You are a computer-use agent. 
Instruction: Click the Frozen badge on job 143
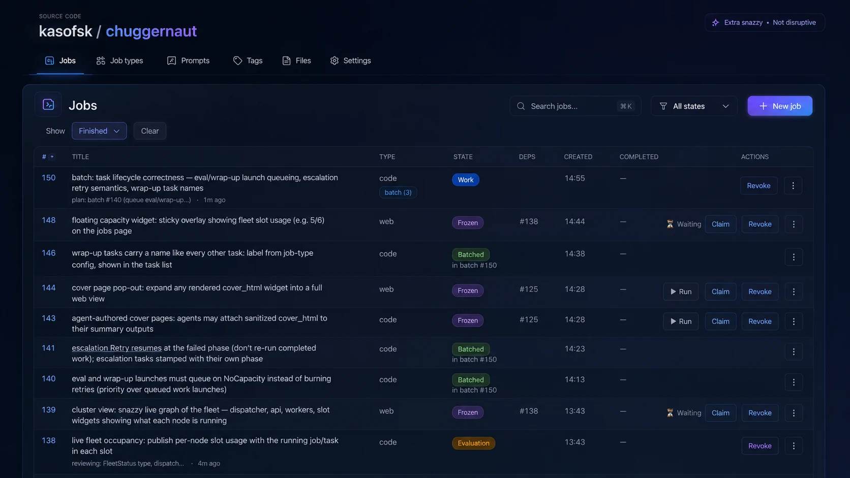pos(468,321)
